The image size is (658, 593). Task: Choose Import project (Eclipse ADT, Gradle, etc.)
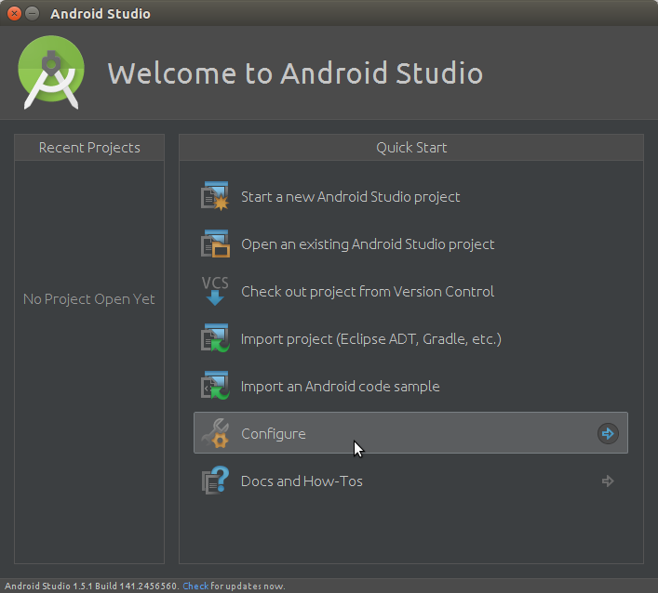(x=371, y=338)
